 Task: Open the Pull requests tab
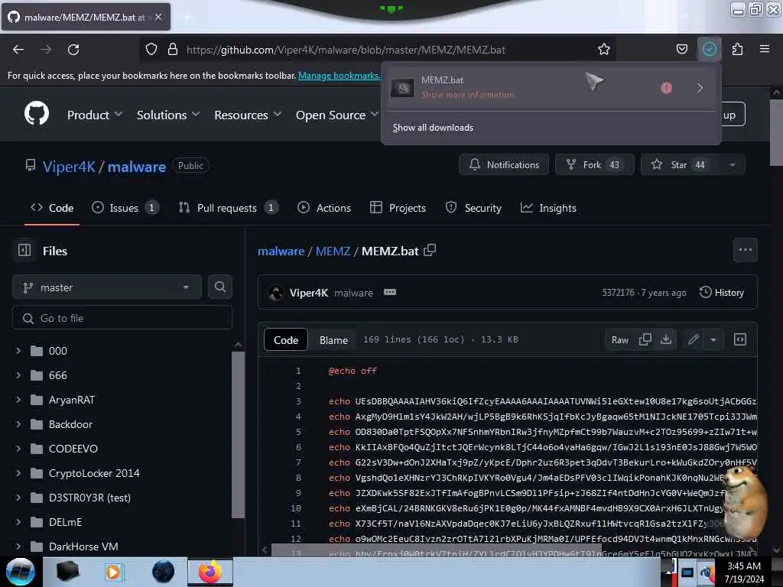tap(228, 208)
